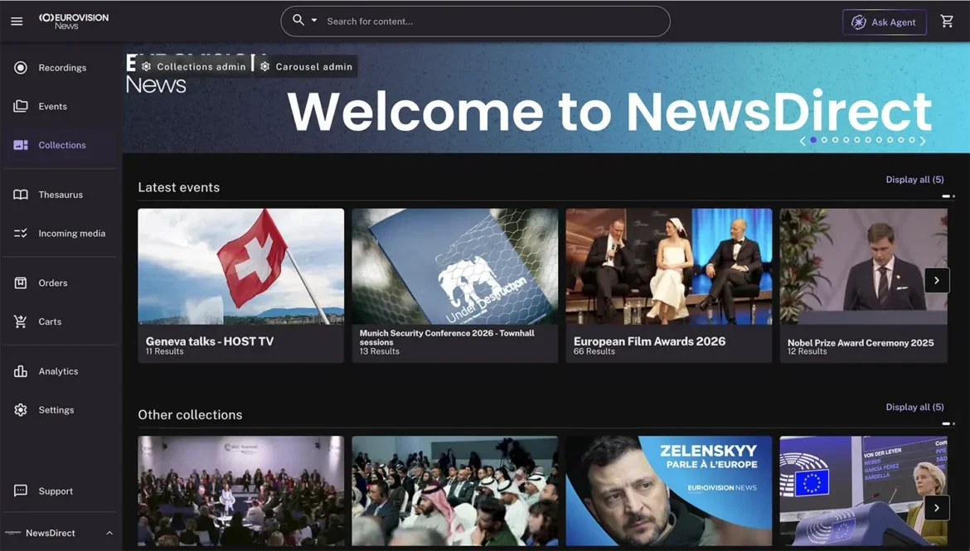970x551 pixels.
Task: Open the shopping cart icon
Action: [x=947, y=21]
